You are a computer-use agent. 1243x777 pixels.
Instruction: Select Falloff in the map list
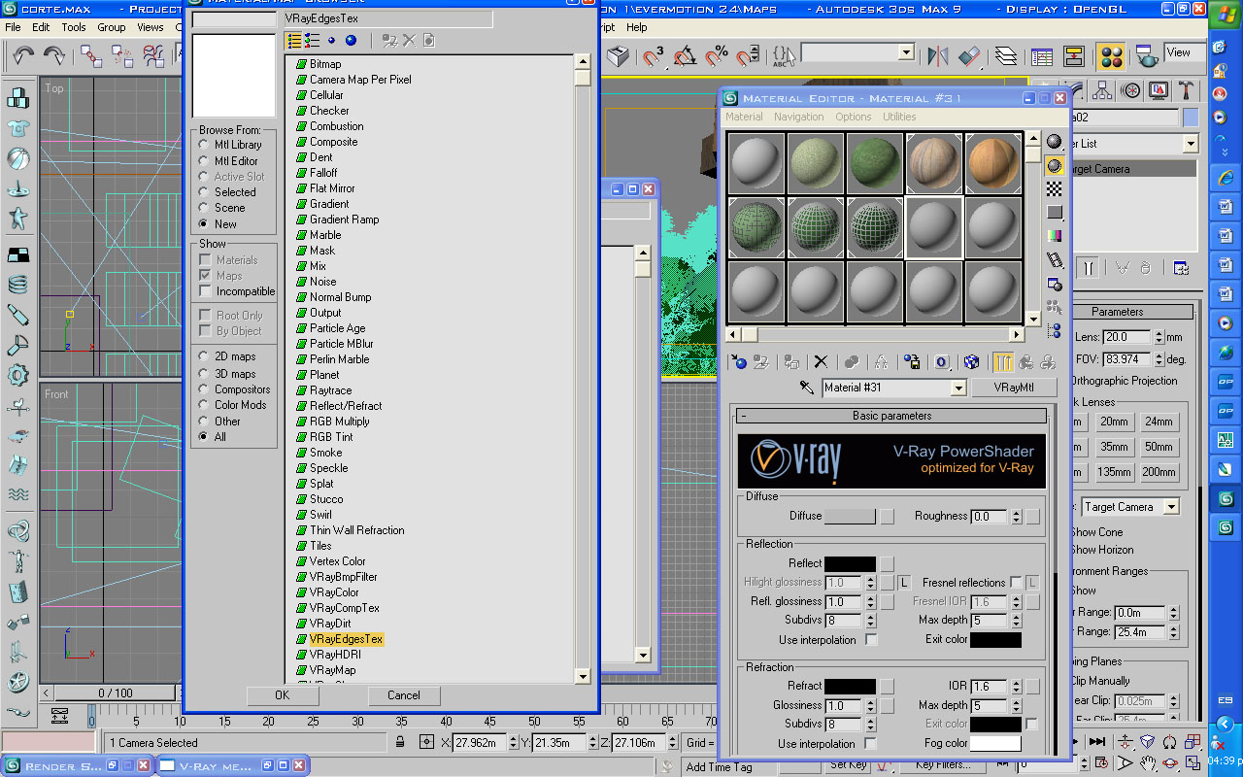pos(323,173)
